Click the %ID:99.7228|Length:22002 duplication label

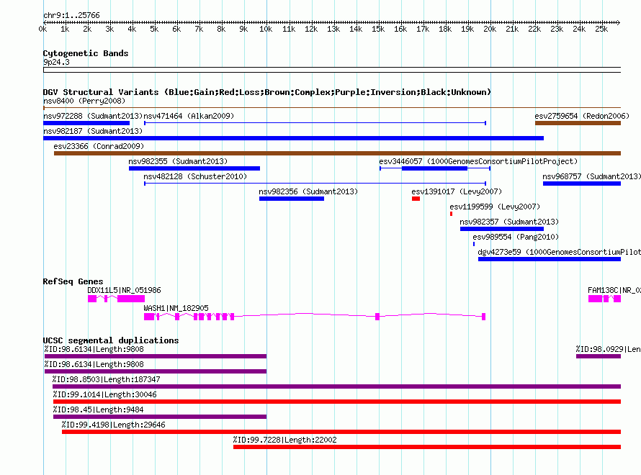pos(285,440)
